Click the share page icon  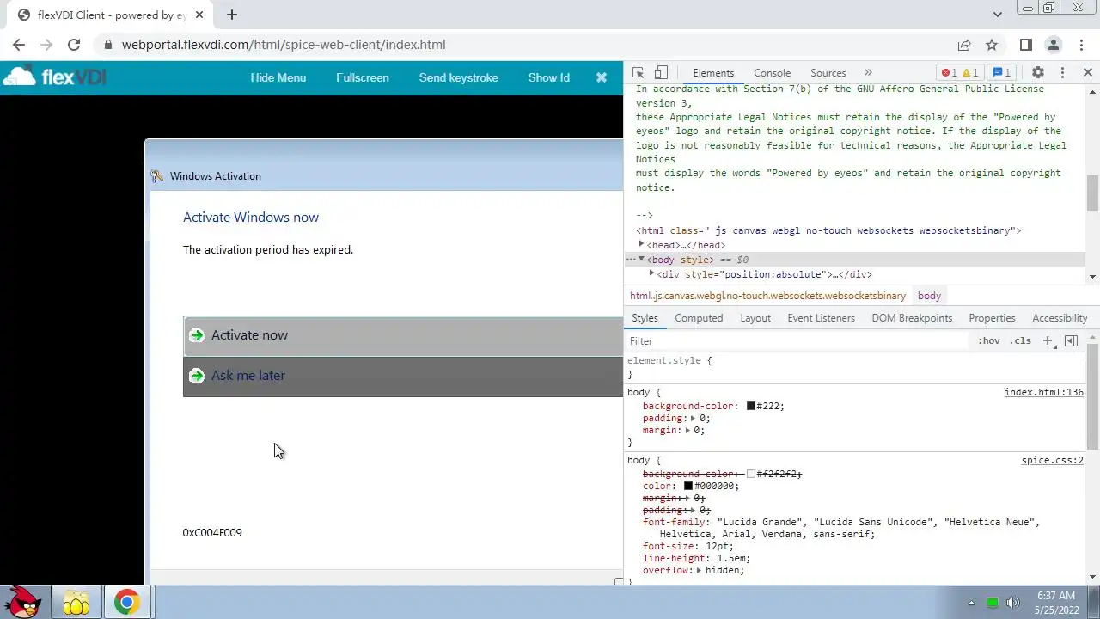click(964, 45)
